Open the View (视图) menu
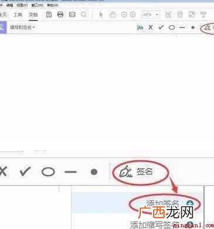 point(22,5)
